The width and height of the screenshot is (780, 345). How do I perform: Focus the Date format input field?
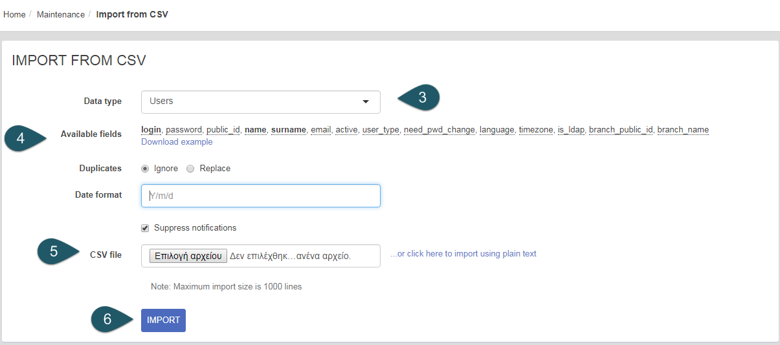coord(260,196)
